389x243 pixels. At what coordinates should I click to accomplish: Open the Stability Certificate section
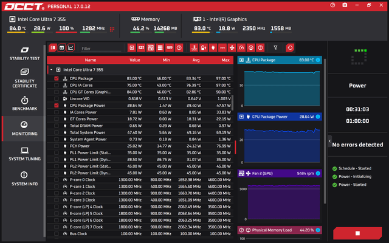click(x=24, y=78)
